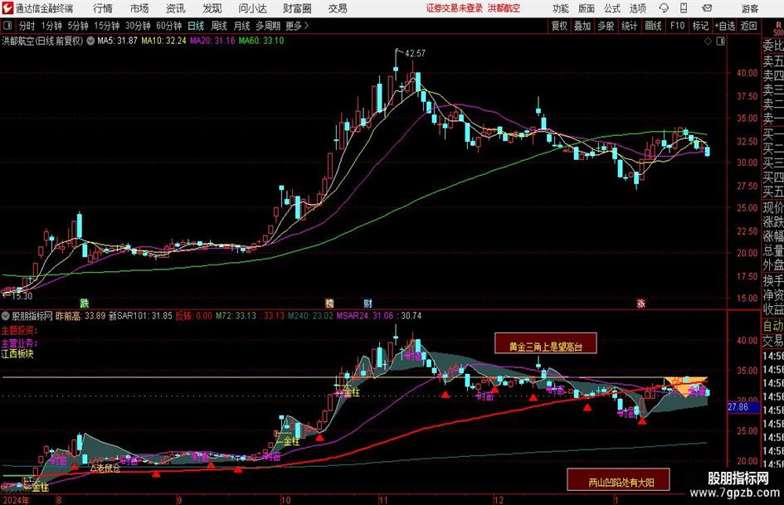Switch to 1分钟 period
Viewport: 784px width, 505px height.
point(51,26)
